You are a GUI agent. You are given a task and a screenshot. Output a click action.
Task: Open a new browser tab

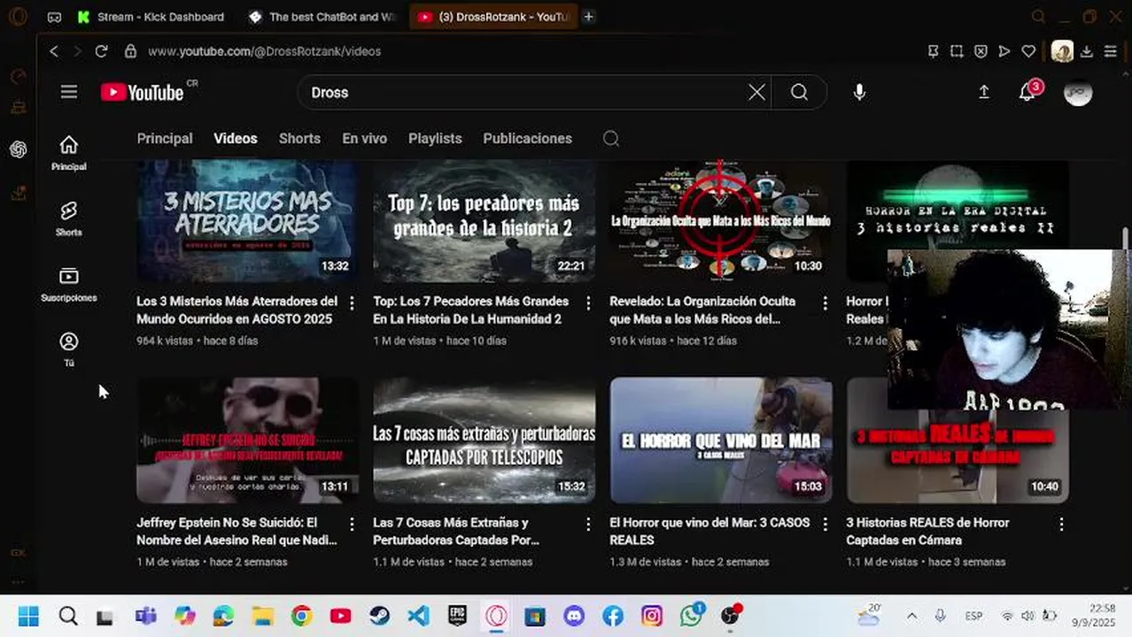tap(588, 17)
